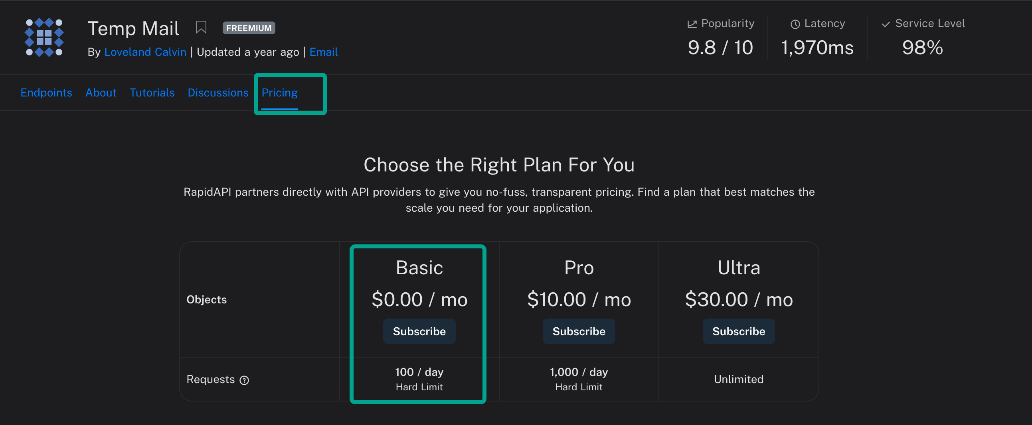Screen dimensions: 1032x425
Task: Subscribe to the Basic plan
Action: click(x=419, y=331)
